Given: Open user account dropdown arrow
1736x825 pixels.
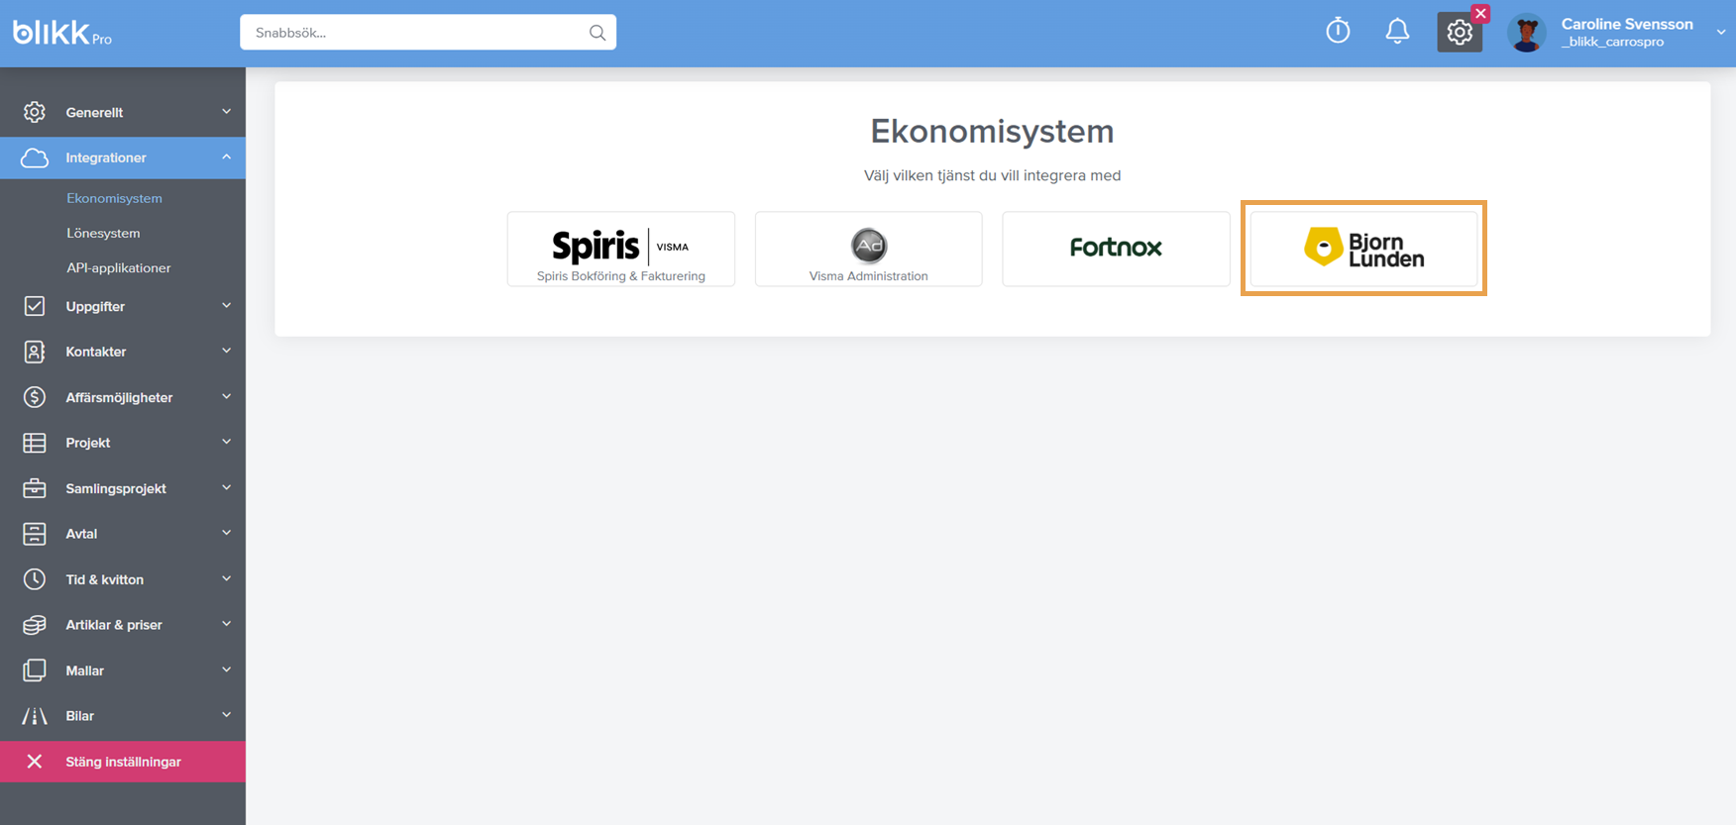Looking at the screenshot, I should click(1721, 33).
